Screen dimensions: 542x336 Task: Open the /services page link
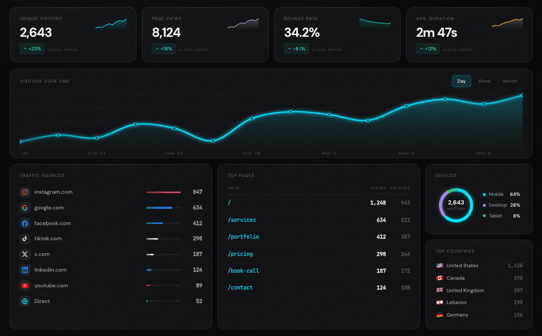[241, 220]
